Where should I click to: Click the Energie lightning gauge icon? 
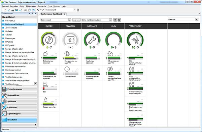point(49,40)
